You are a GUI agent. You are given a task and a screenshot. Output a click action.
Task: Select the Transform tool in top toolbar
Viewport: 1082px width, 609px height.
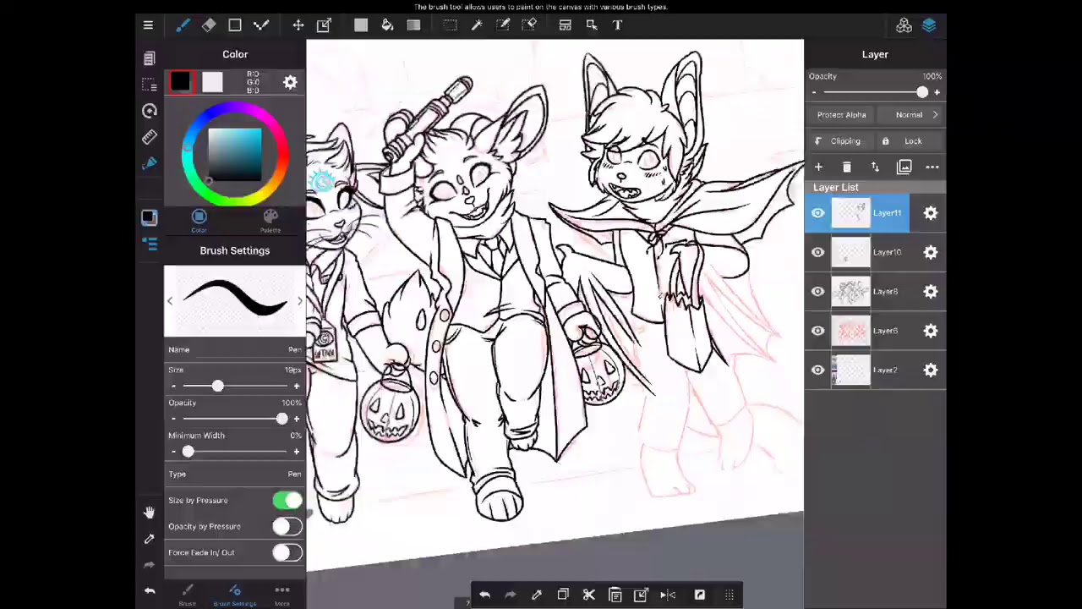point(324,25)
